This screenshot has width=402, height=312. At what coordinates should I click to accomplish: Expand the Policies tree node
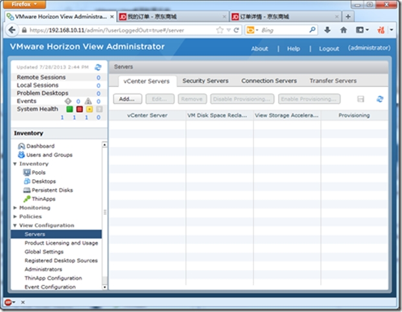15,217
